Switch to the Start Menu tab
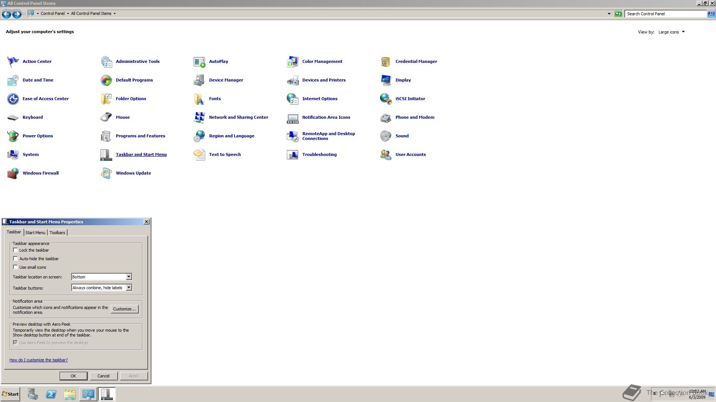716x402 pixels. click(35, 233)
